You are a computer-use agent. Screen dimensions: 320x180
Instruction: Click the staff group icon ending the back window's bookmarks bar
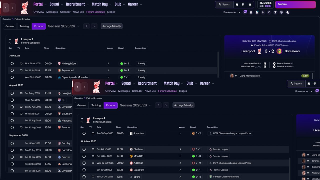click(x=287, y=12)
